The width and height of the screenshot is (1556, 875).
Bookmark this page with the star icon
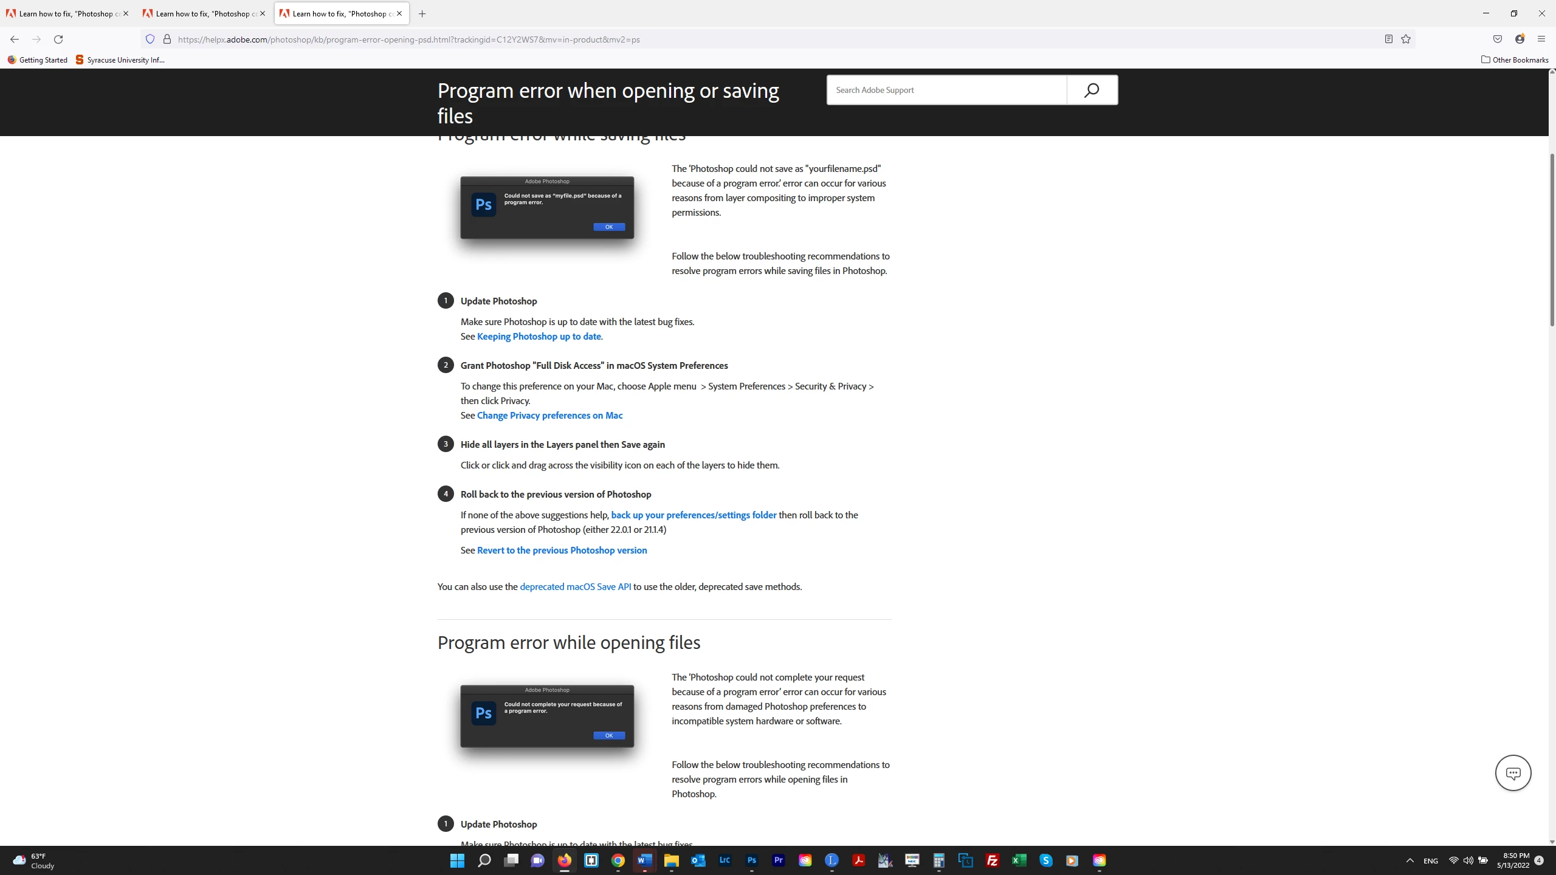[x=1406, y=39]
